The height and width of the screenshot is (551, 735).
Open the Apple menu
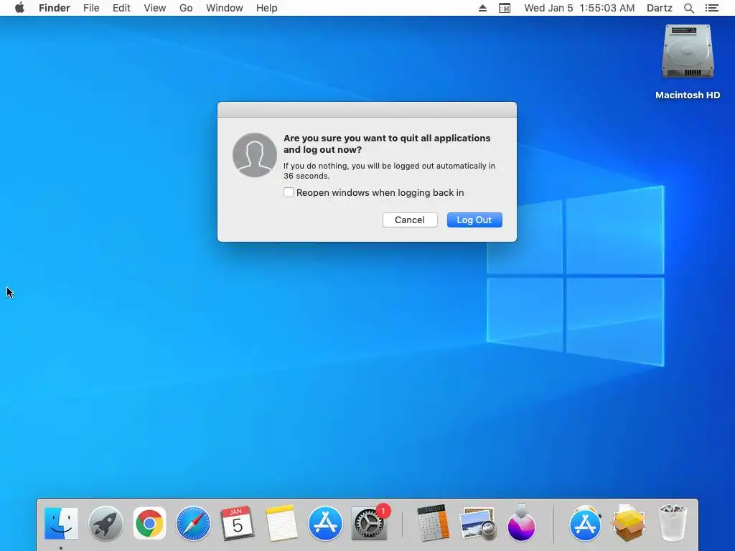pos(19,8)
